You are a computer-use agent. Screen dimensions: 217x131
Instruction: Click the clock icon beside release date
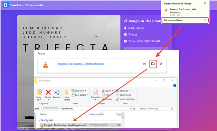click(125, 41)
